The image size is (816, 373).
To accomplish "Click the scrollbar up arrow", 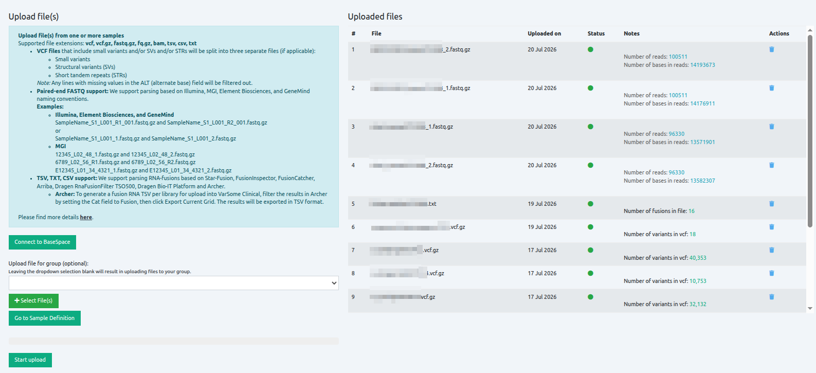I will click(810, 30).
